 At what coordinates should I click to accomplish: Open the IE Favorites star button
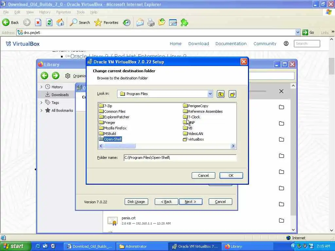pyautogui.click(x=106, y=23)
